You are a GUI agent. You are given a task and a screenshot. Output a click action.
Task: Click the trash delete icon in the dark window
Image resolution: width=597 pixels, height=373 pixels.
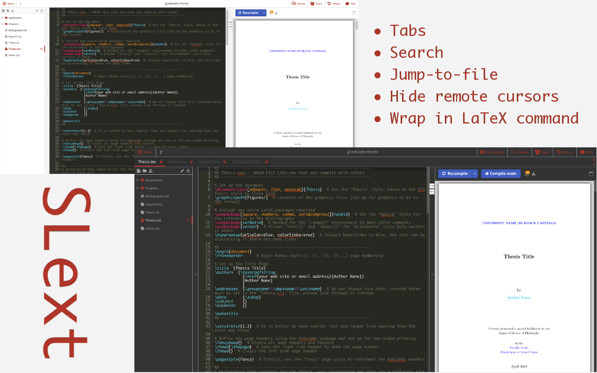pos(188,171)
